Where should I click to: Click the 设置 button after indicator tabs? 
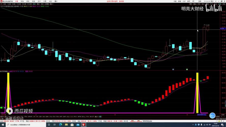100,117
